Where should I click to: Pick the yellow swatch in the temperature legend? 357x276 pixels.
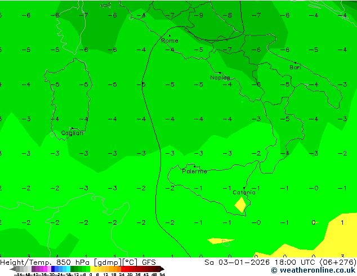(x=92, y=269)
